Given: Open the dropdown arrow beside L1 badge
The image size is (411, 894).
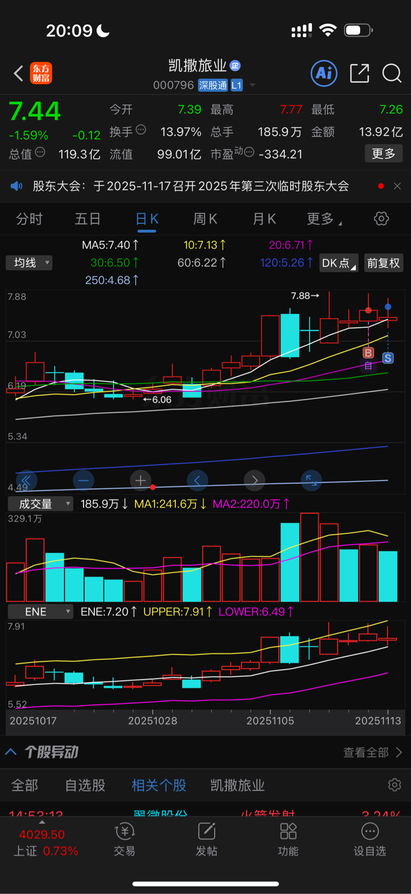Looking at the screenshot, I should pos(253,85).
